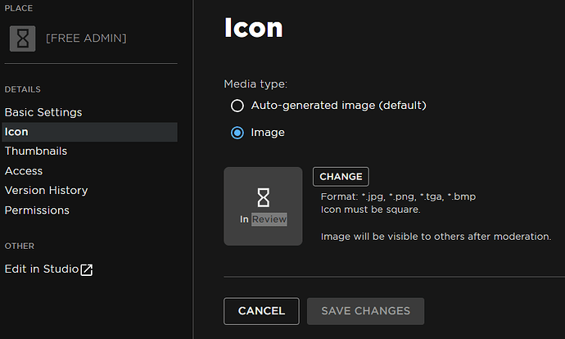The width and height of the screenshot is (565, 339).
Task: Open the Access settings page
Action: click(x=24, y=171)
